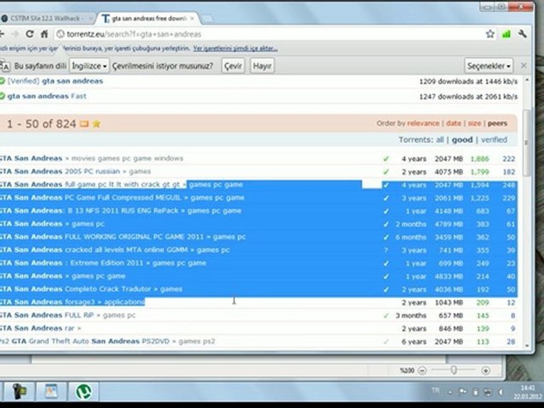
Task: Open Verified gta san andreas sponsored link
Action: coord(55,81)
